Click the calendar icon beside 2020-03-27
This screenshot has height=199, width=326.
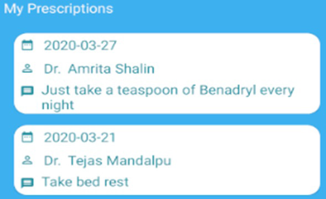27,45
